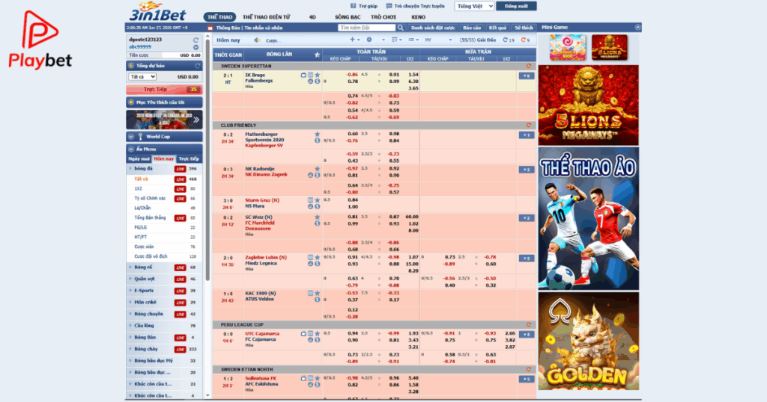Open the plus-sign dropdown in toolbar

[x=354, y=40]
